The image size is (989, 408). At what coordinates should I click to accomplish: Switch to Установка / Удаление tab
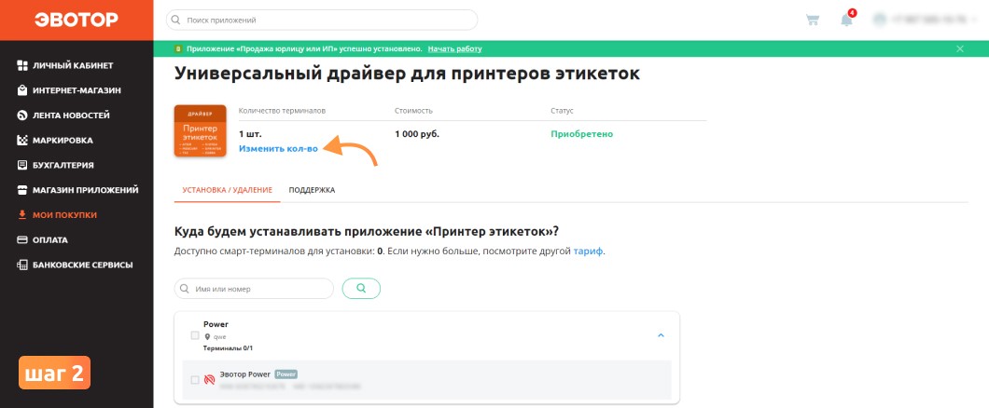pyautogui.click(x=227, y=190)
